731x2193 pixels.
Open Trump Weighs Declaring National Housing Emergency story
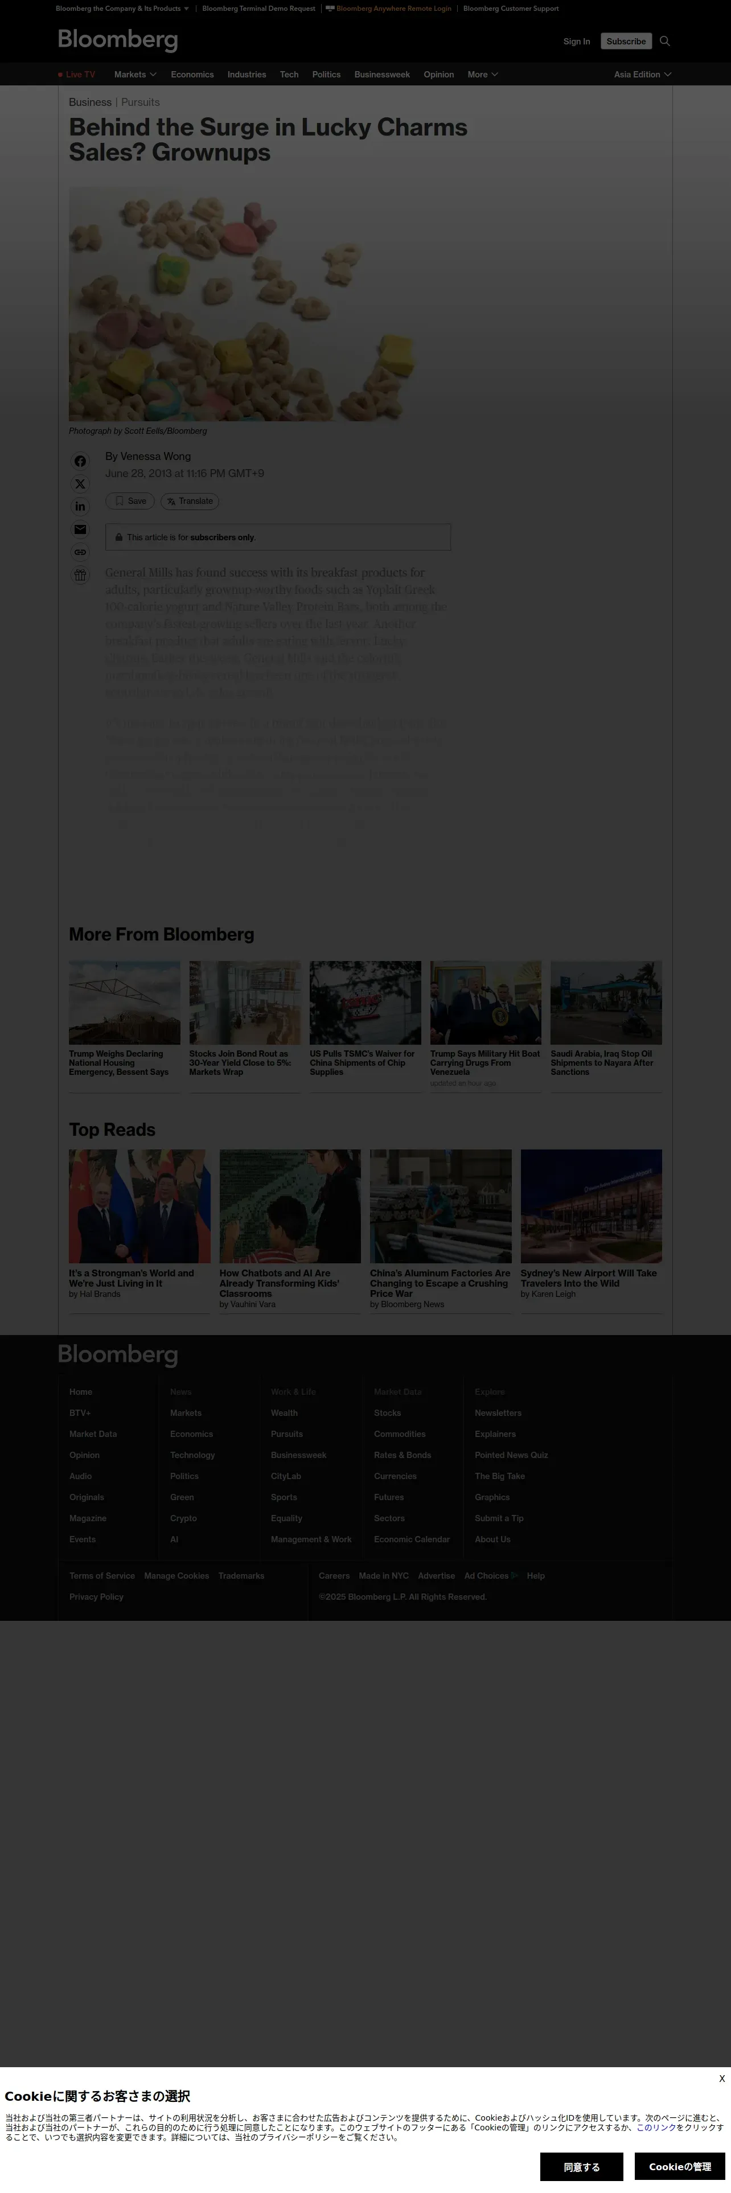(x=120, y=1062)
